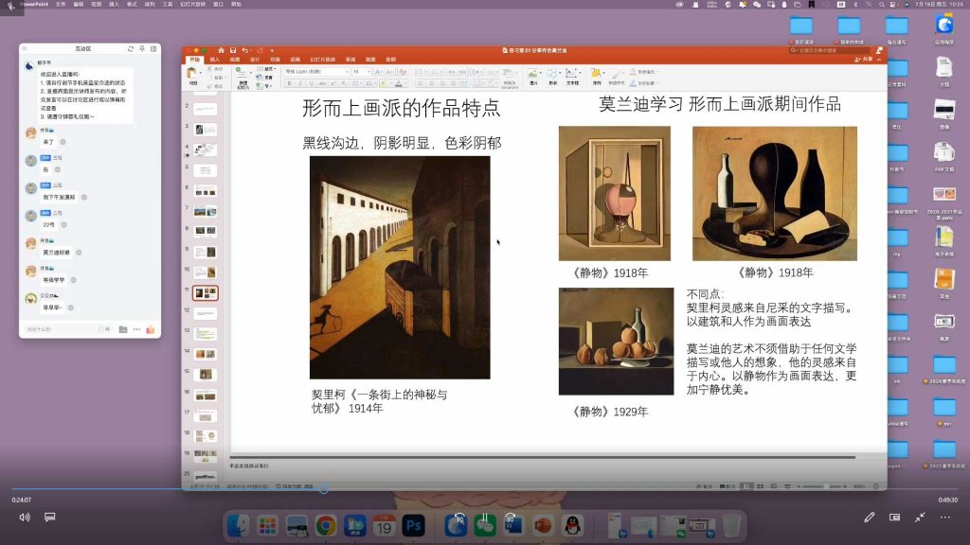Click the Shape Fill (形状填充) icon

(x=633, y=72)
